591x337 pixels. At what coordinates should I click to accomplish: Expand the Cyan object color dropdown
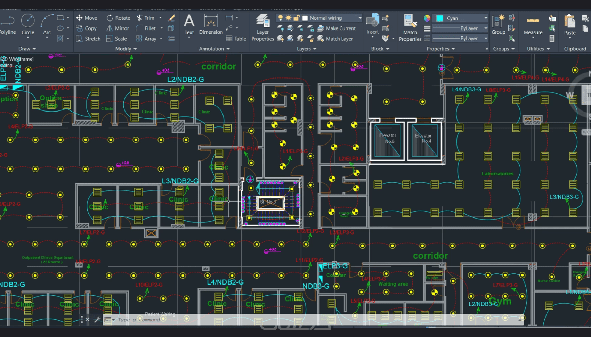click(486, 18)
